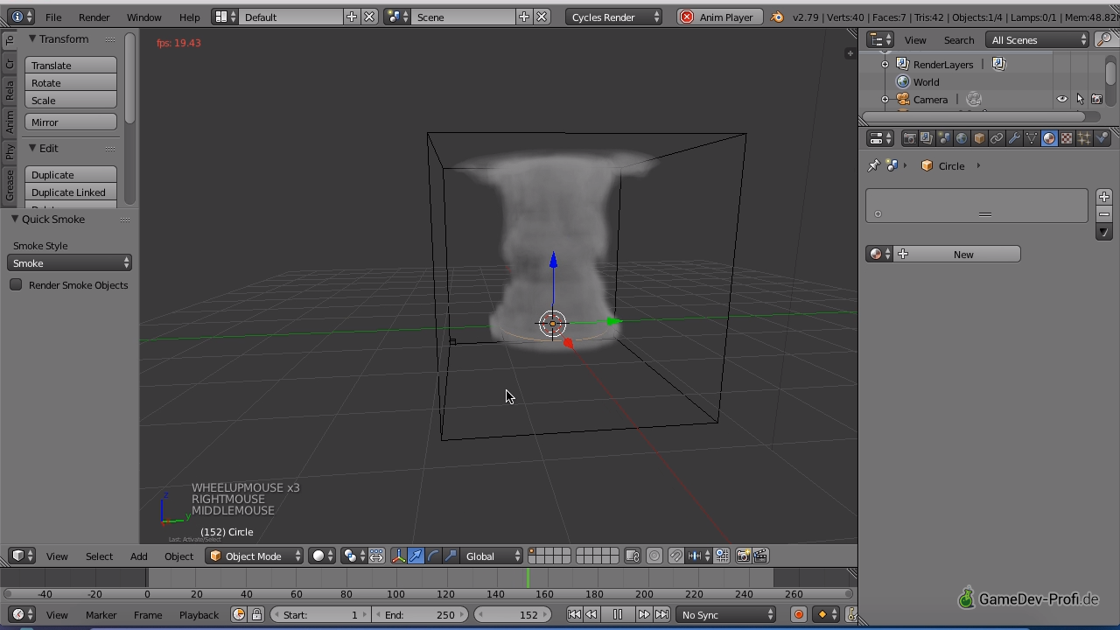Add a new material slot with plus button

pos(1104,197)
